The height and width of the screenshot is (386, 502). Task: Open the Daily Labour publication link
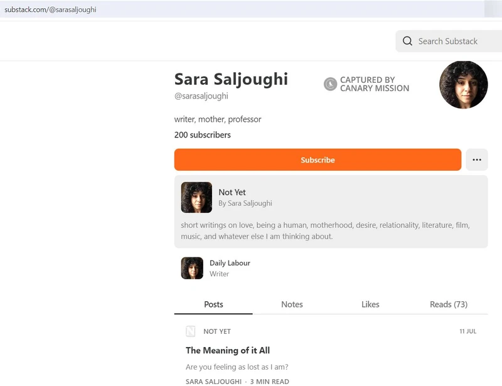tap(230, 263)
